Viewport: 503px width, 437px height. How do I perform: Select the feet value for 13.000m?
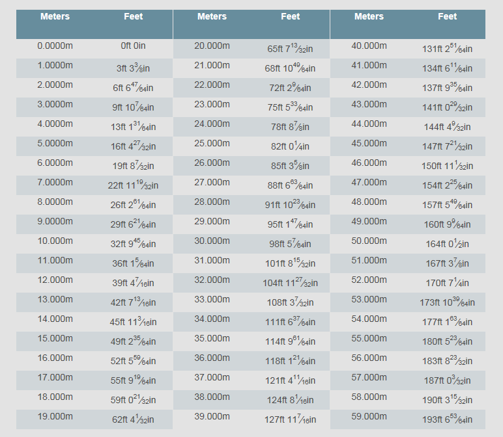click(133, 302)
